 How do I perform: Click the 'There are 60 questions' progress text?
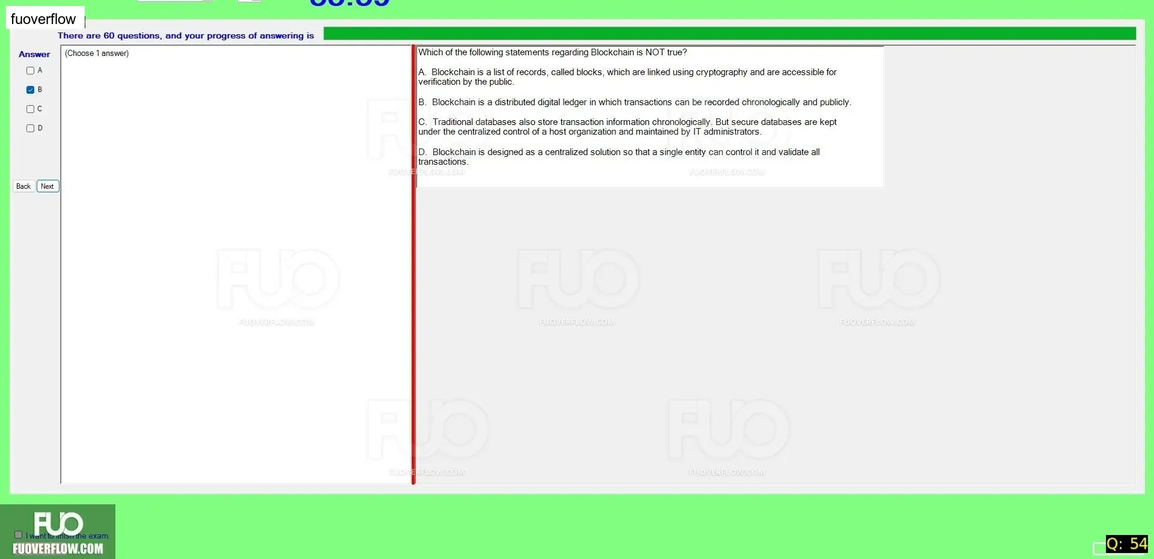[186, 35]
